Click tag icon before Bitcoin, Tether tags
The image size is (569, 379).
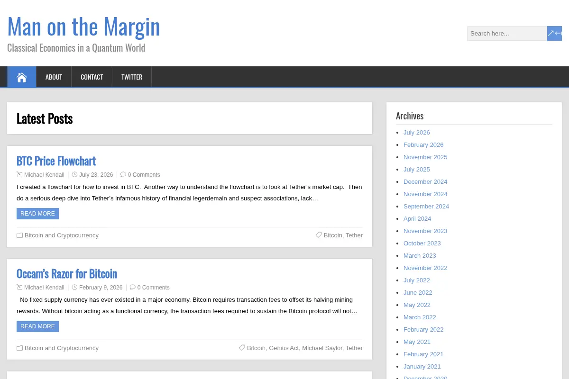tap(319, 235)
